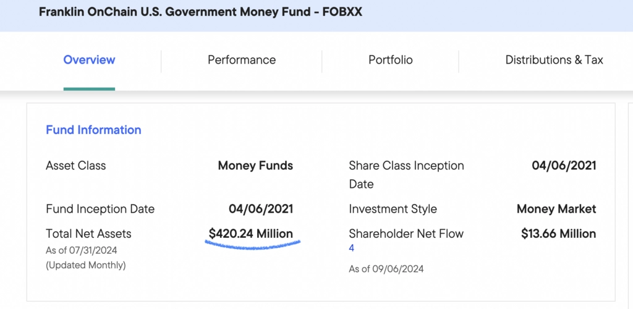Go to Distributions & Tax tab

click(554, 60)
